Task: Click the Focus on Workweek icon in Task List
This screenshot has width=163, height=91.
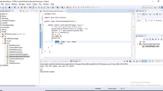Action: click(x=150, y=14)
